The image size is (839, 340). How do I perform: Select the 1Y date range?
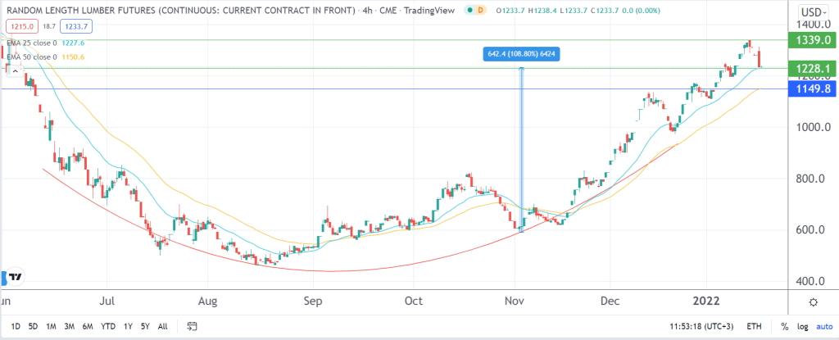(x=129, y=326)
